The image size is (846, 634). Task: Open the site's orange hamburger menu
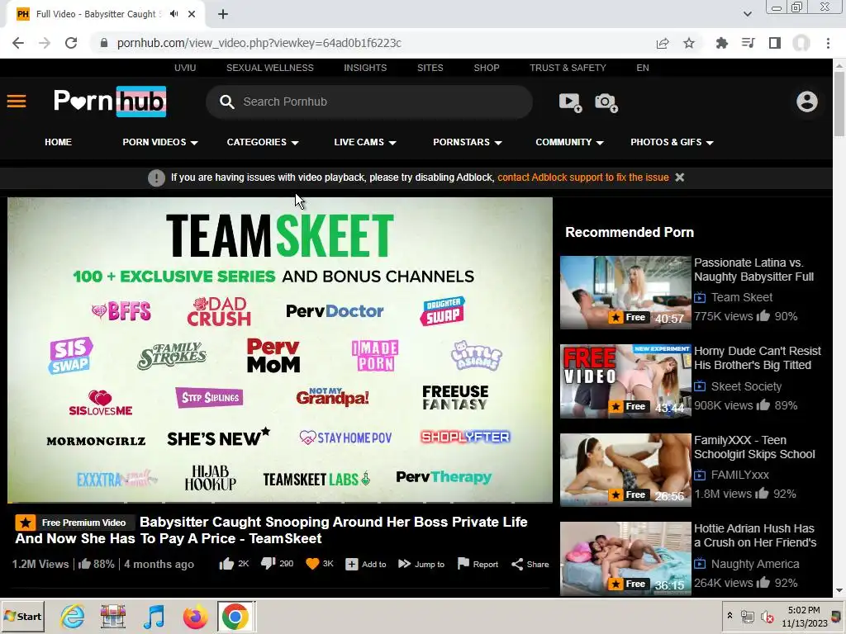[17, 102]
